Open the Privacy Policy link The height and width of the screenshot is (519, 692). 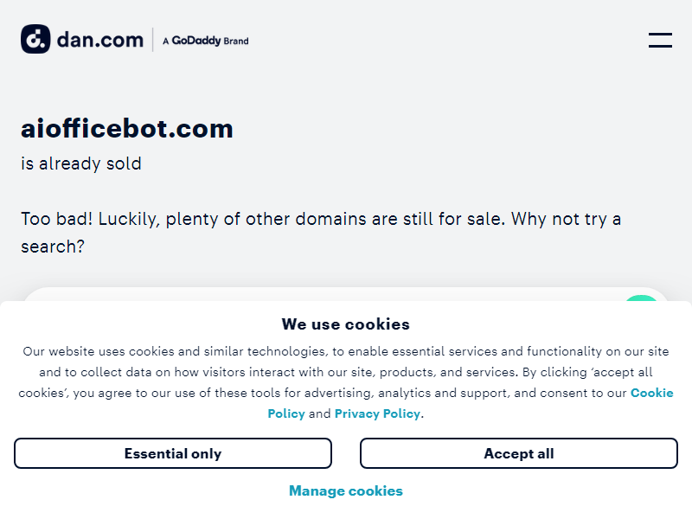tap(377, 413)
